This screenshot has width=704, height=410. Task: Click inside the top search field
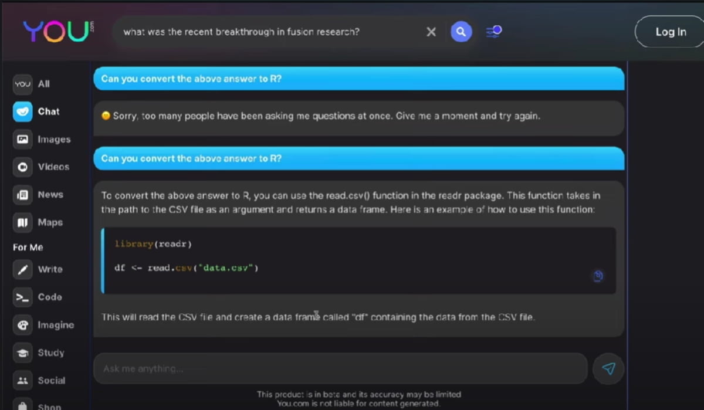point(270,32)
